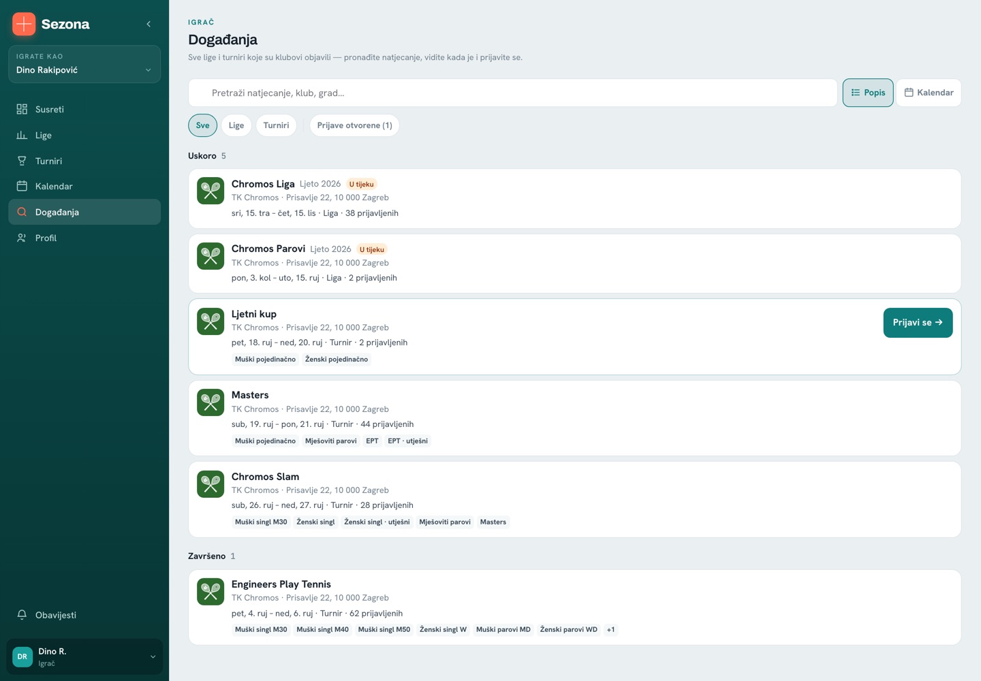Open Obavijesti notifications in sidebar
Screen dimensions: 981x681
point(84,615)
